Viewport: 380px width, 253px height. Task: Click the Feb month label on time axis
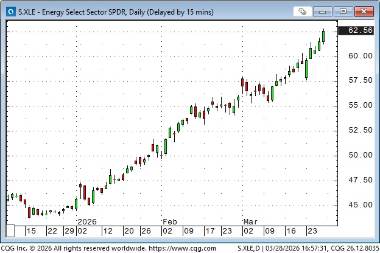[x=169, y=221]
